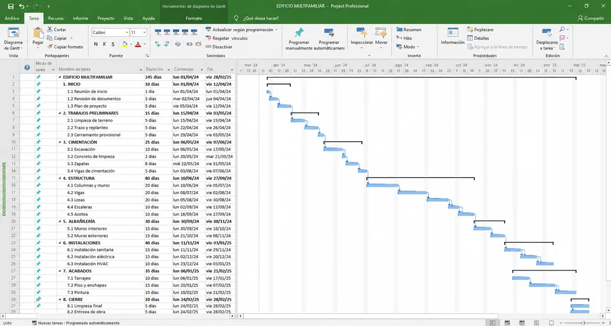Click the red font color A swatch
Viewport: 611px width, 326px height.
138,45
